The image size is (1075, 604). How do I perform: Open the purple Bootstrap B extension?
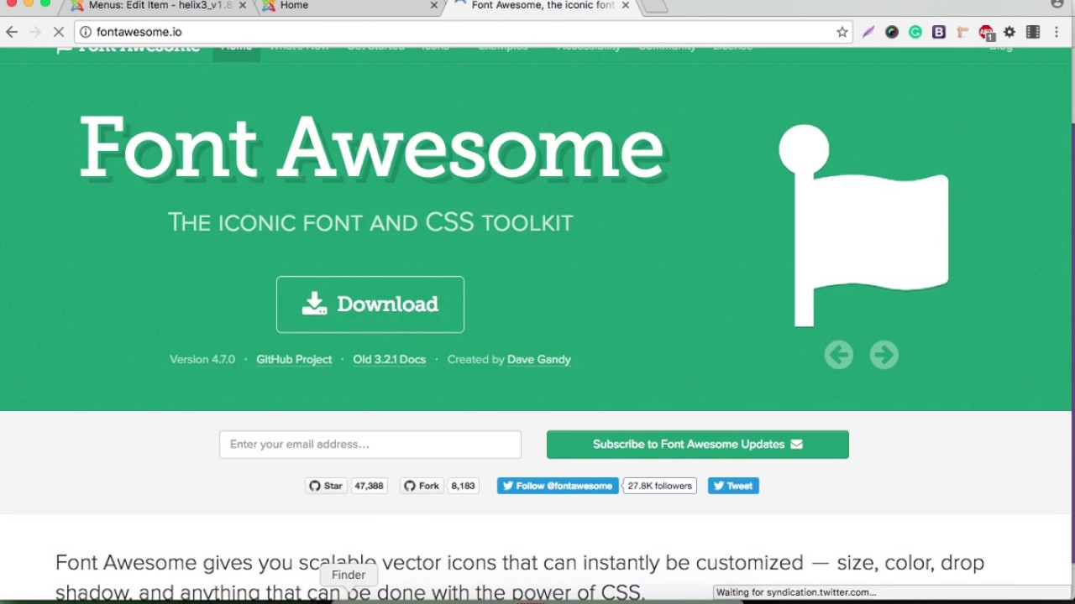pos(939,32)
